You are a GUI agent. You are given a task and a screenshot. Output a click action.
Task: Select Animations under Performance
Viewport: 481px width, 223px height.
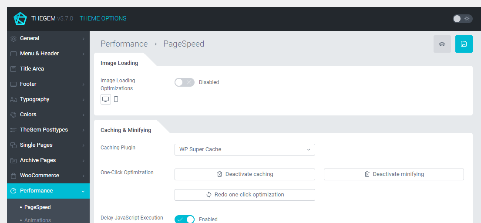tap(37, 220)
